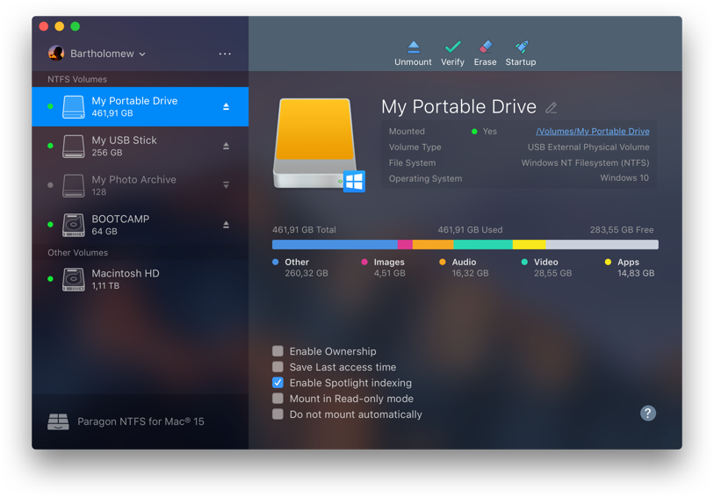
Task: Click BOOTCAMP hard disk icon
Action: point(73,225)
